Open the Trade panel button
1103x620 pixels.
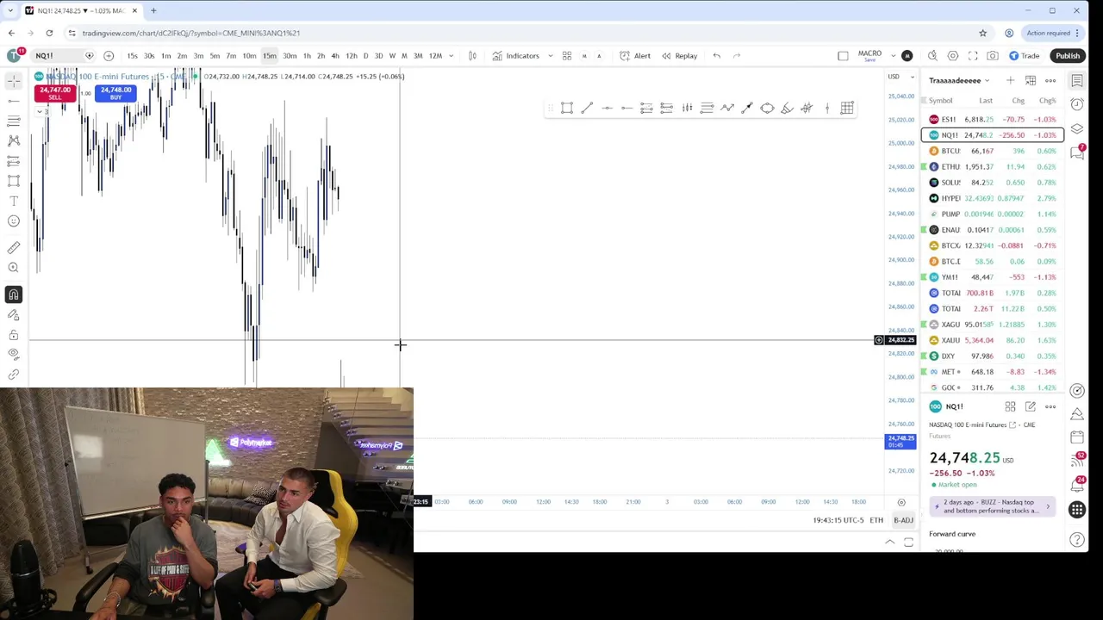[x=1025, y=56]
